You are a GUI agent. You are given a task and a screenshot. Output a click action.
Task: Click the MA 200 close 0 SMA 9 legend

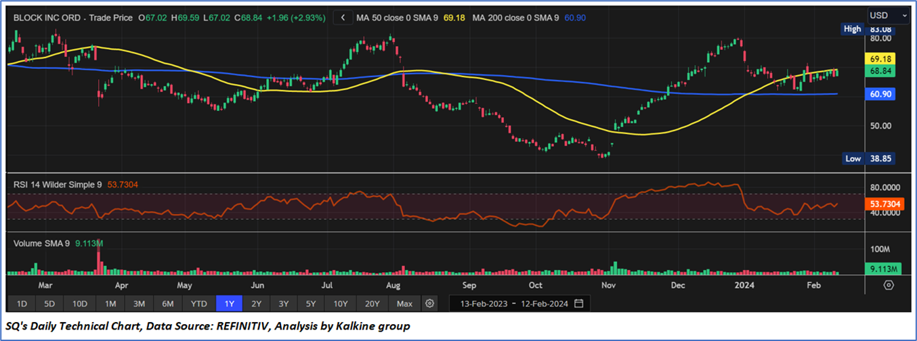click(x=515, y=18)
